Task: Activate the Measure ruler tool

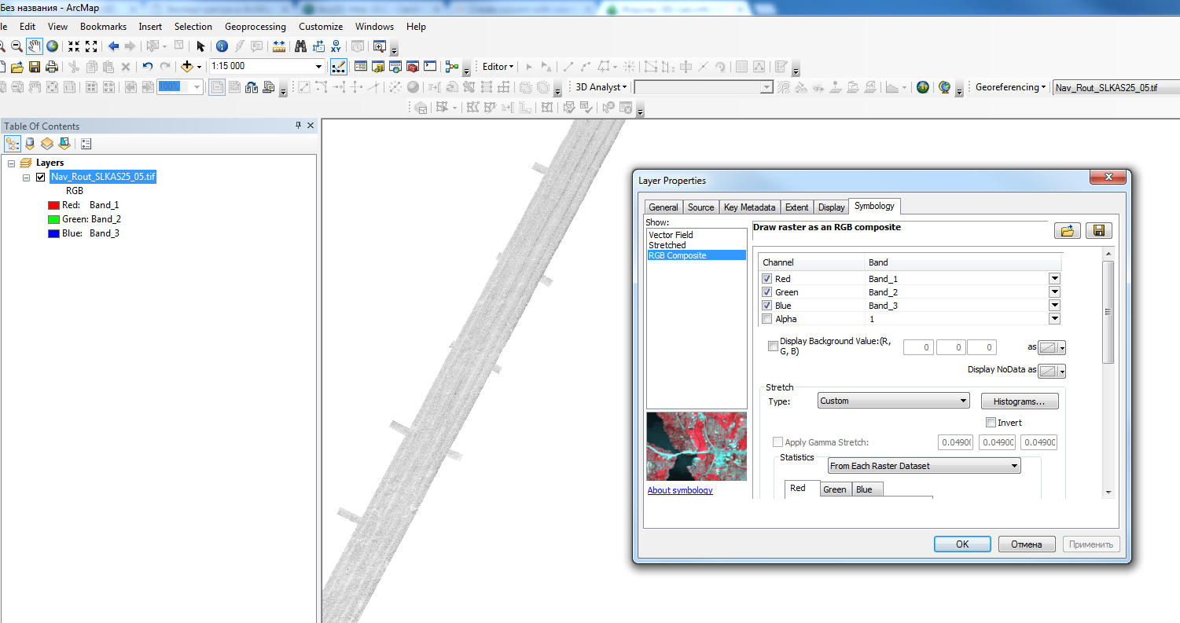Action: [x=279, y=46]
